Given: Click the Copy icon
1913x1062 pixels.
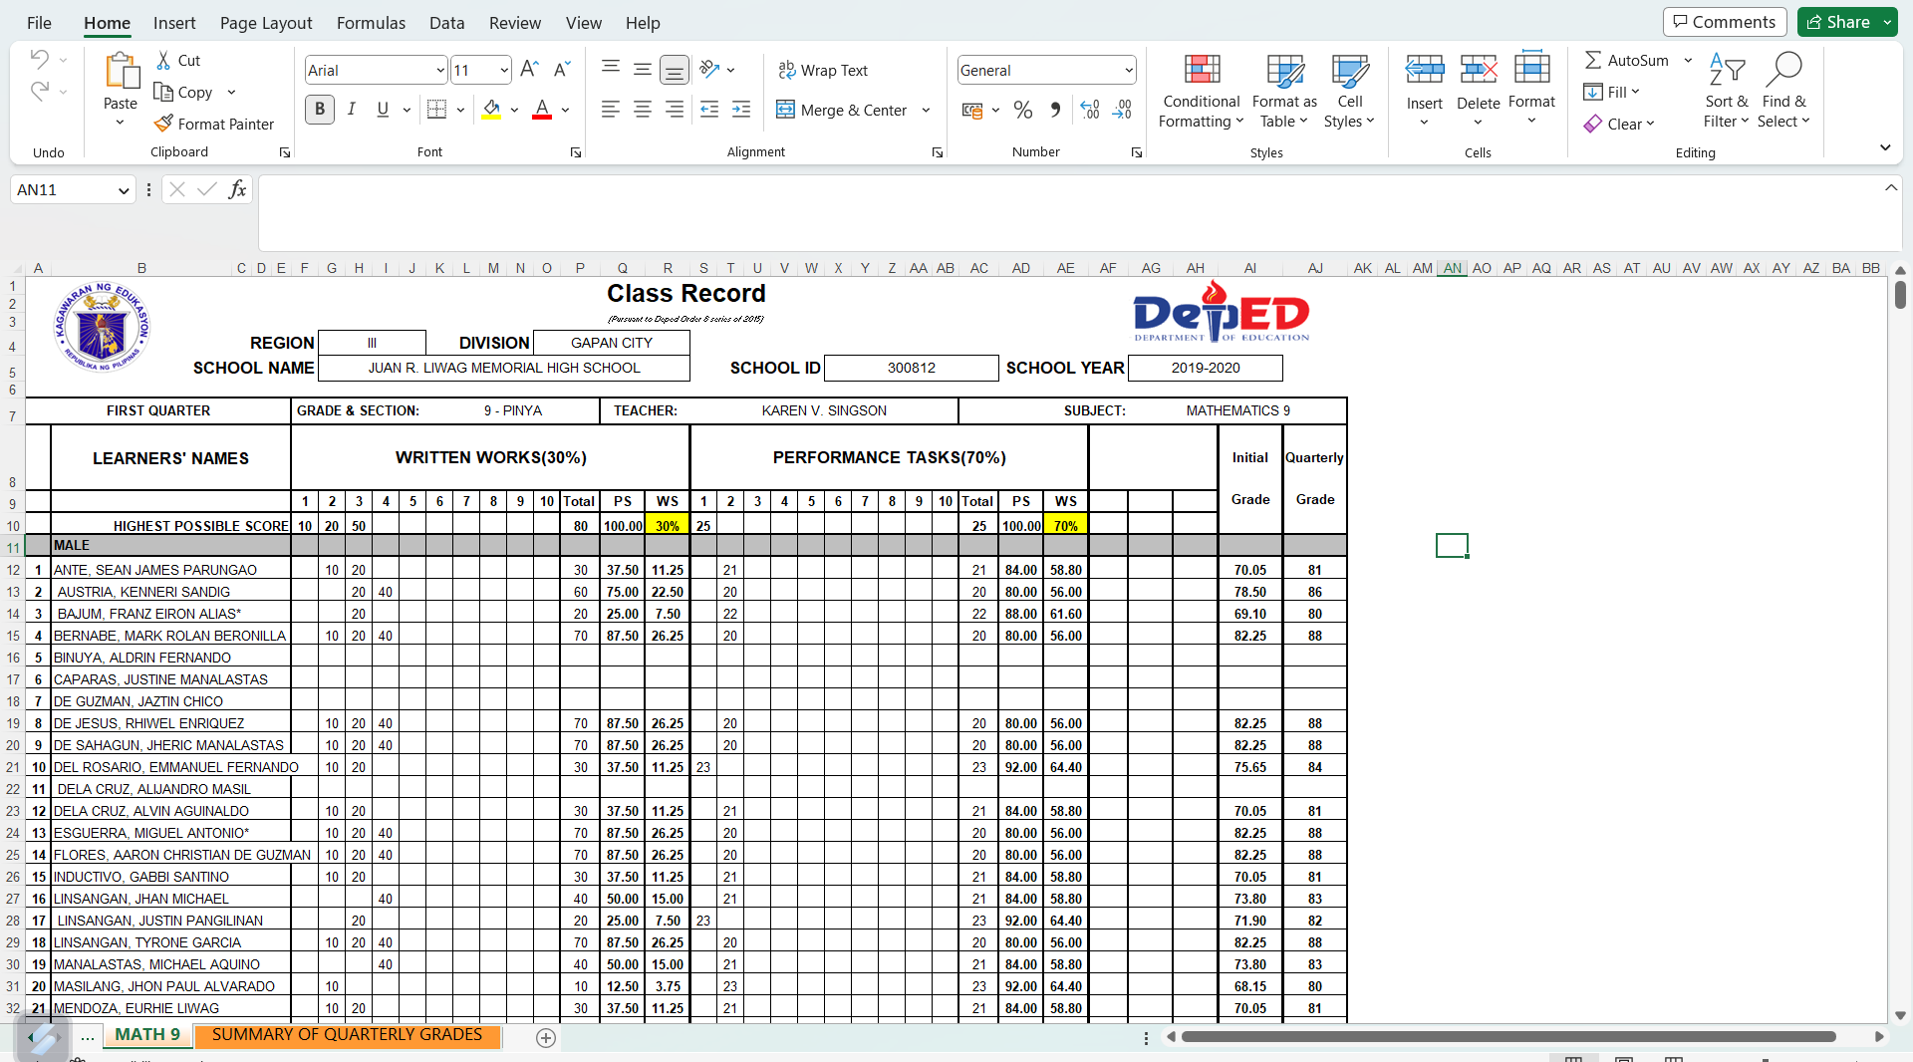Looking at the screenshot, I should tap(164, 92).
